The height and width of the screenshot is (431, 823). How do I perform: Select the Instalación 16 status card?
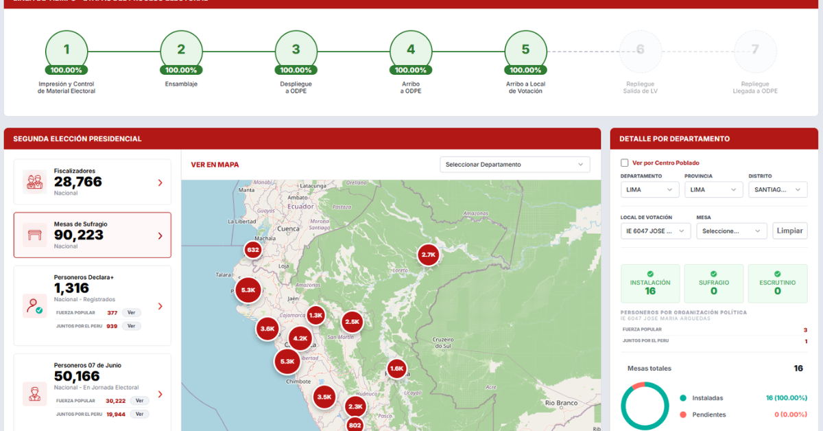click(650, 283)
